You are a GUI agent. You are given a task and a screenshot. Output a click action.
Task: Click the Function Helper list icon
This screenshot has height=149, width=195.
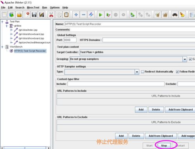192,14
